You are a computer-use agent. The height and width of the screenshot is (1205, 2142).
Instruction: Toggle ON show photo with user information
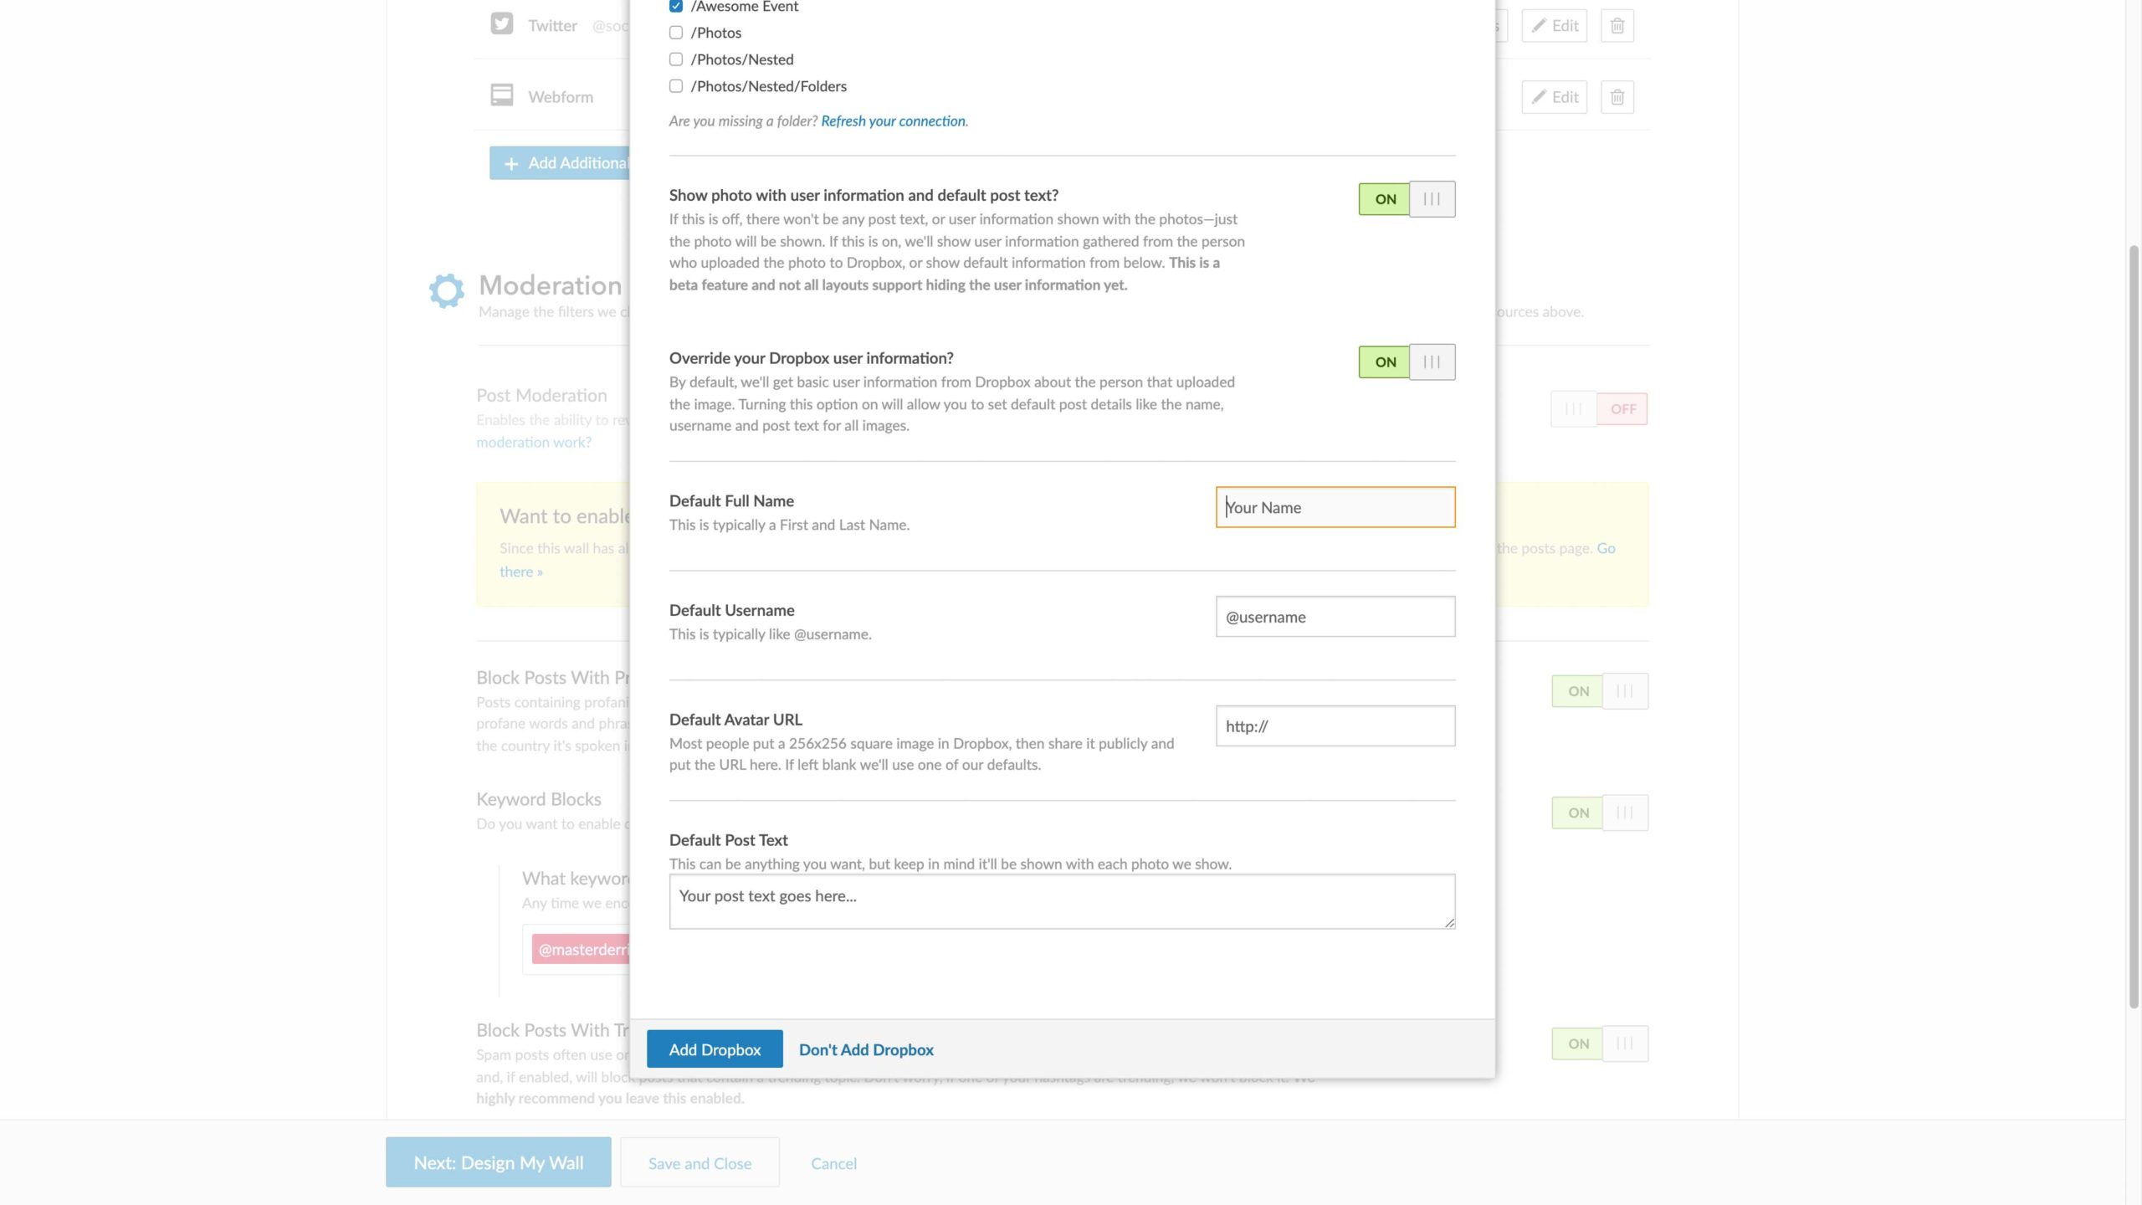pyautogui.click(x=1383, y=198)
